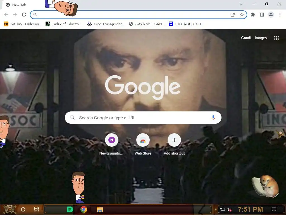Click the 7:51 PM clock
Screen dimensions: 286x215
tap(251, 209)
